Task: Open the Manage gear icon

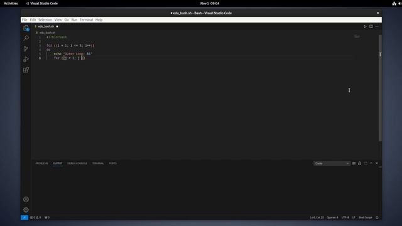Action: click(x=26, y=210)
